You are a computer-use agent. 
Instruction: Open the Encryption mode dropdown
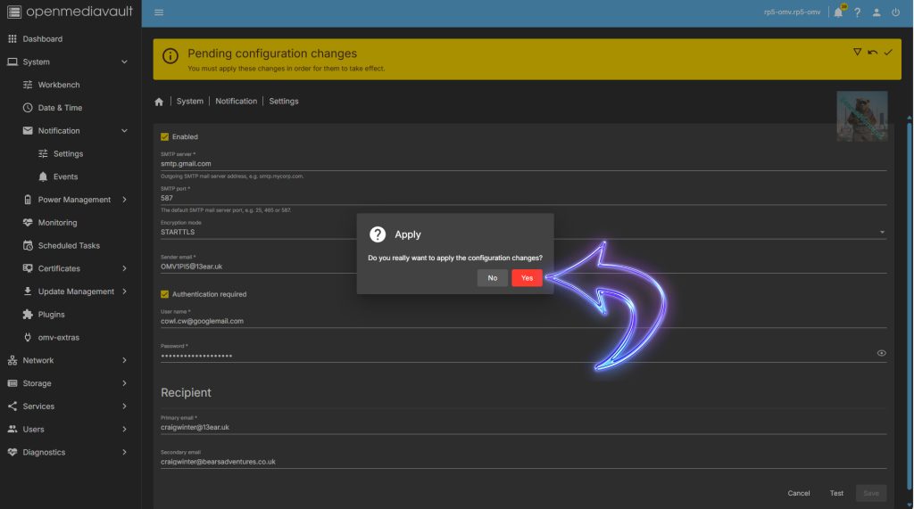pyautogui.click(x=522, y=232)
